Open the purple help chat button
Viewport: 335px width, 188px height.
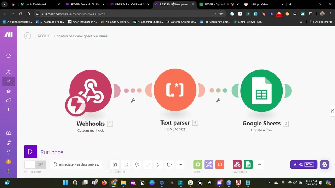coord(325,164)
